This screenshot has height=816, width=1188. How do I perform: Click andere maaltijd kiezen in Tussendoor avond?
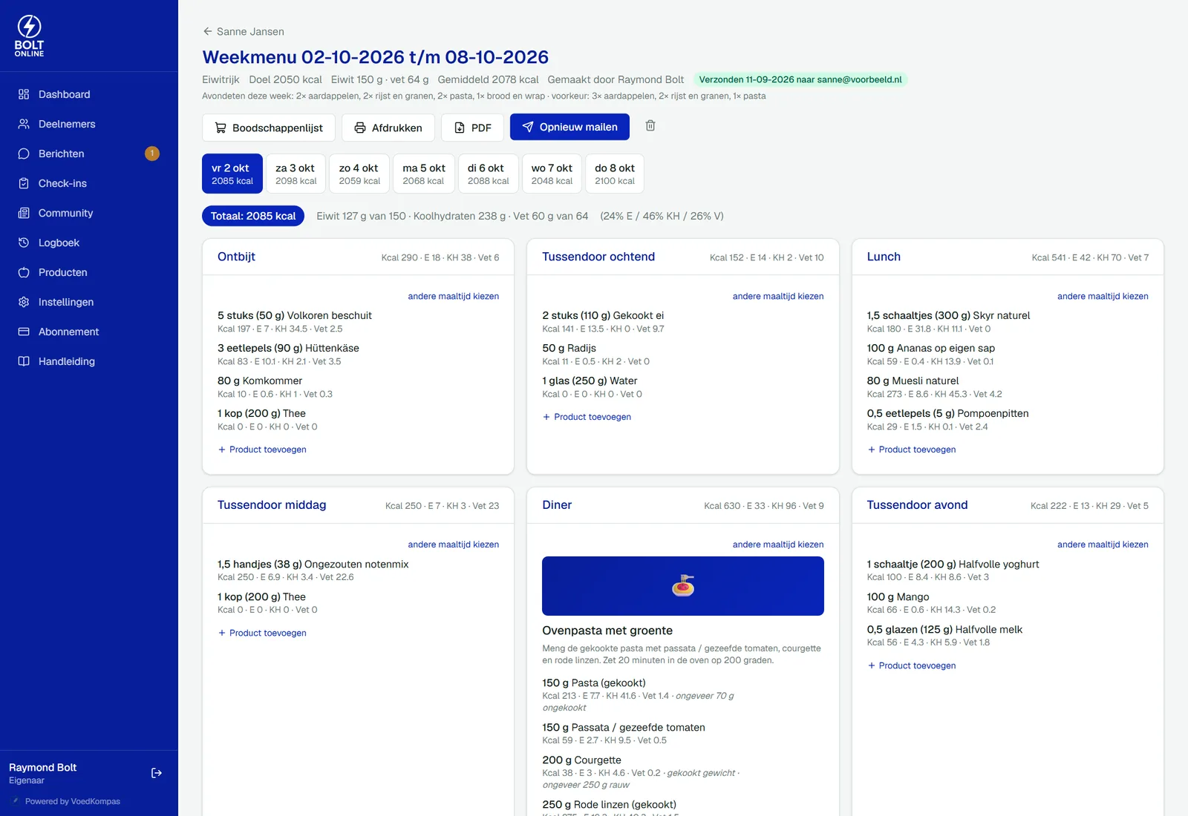[1103, 544]
